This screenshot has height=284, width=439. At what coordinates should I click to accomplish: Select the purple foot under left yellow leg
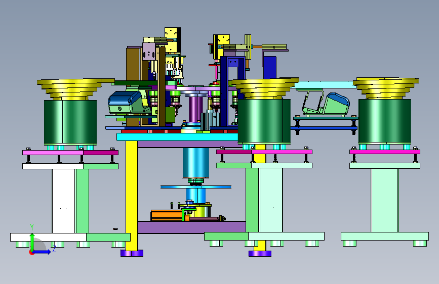(132, 253)
